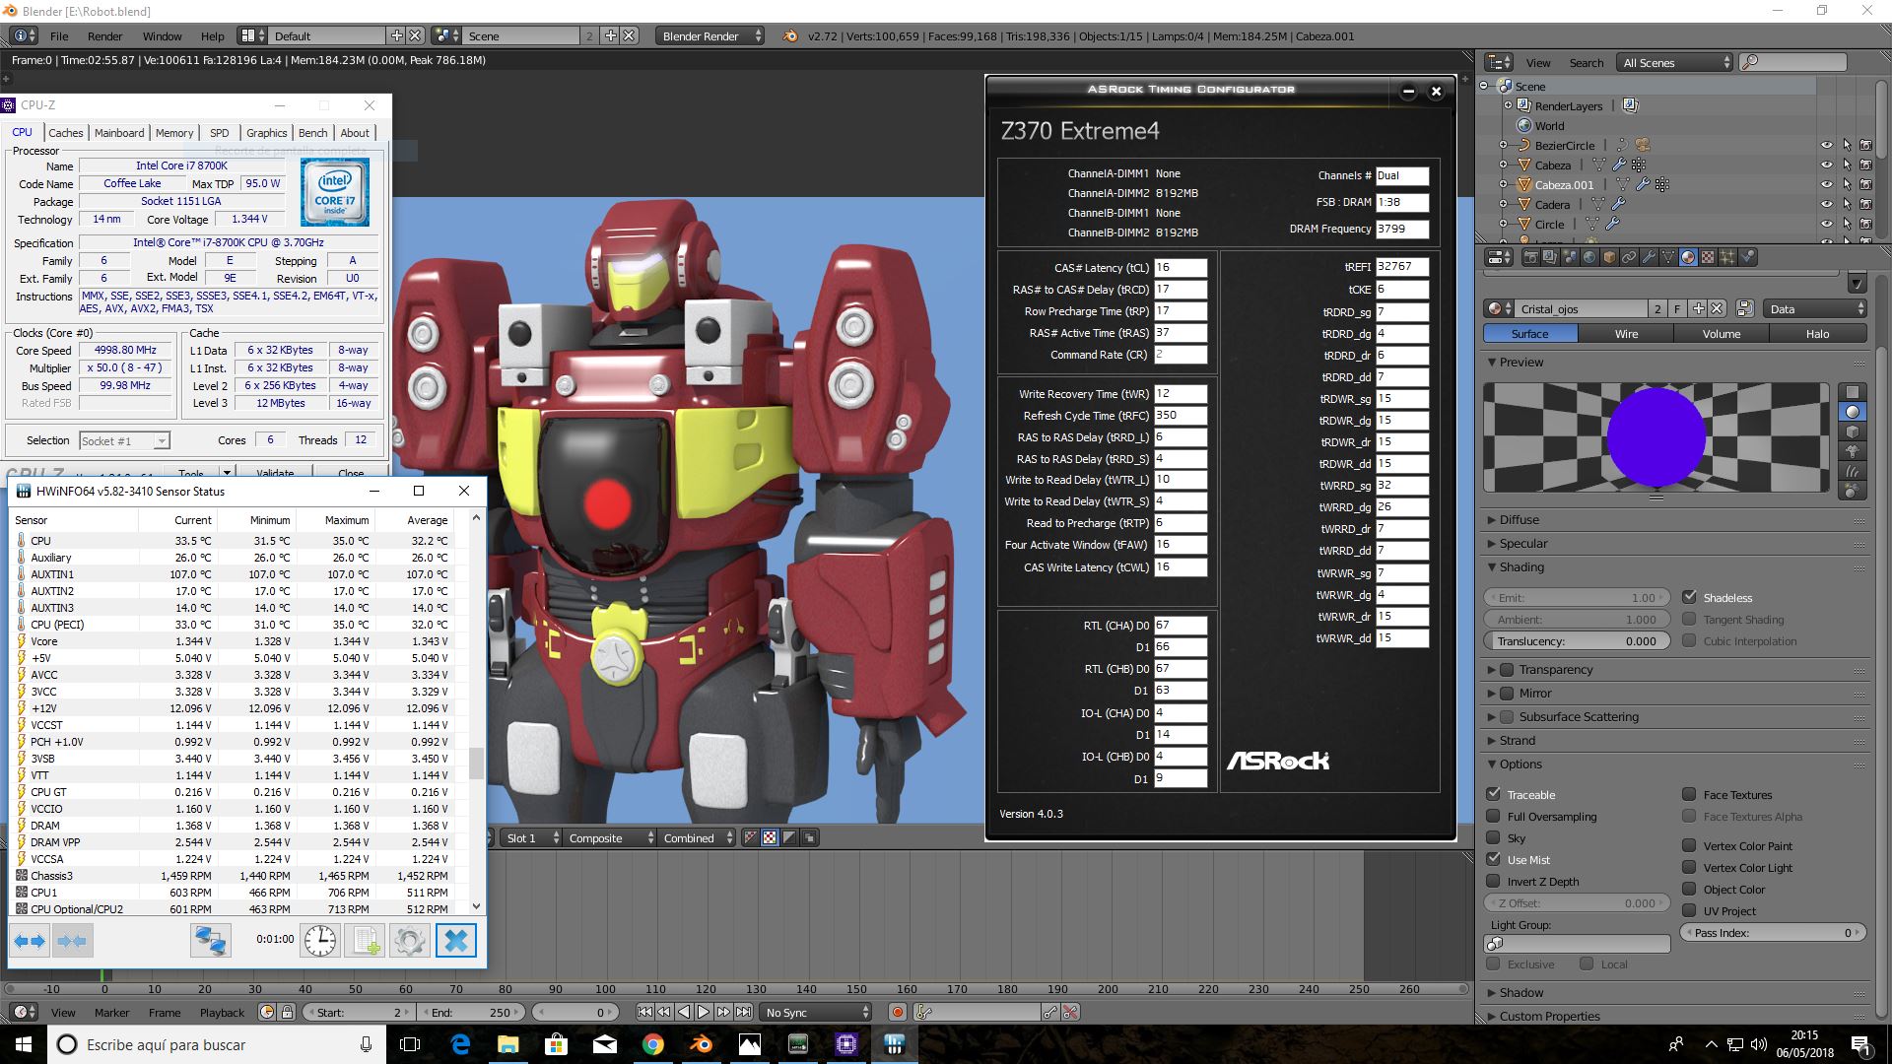Open File Explorer from the taskbar
Viewport: 1892px width, 1064px height.
pos(508,1044)
